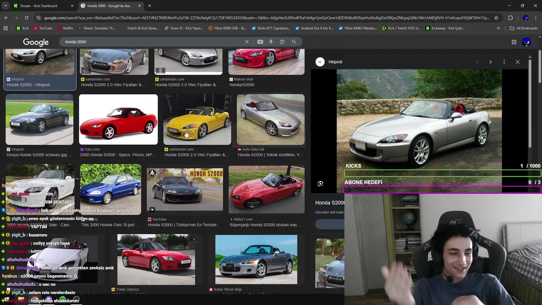This screenshot has height=305, width=542.
Task: Click the KICKS goal progress bar
Action: (443, 173)
